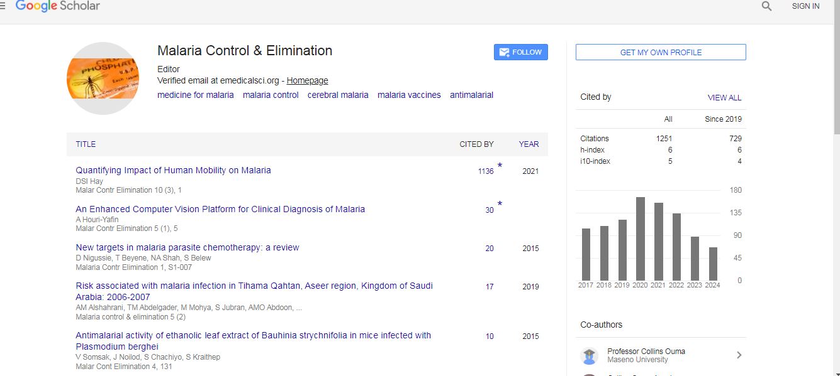Screen dimensions: 840x376
Task: Click the 2020 bar in citations chart
Action: pos(640,239)
